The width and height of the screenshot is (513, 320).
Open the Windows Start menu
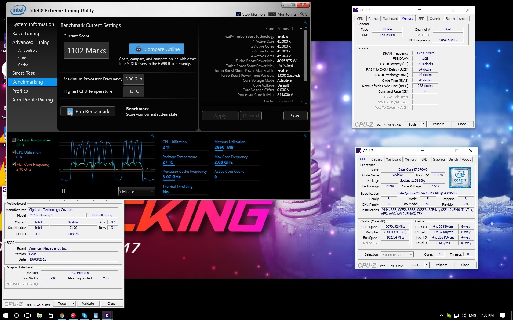pos(5,315)
